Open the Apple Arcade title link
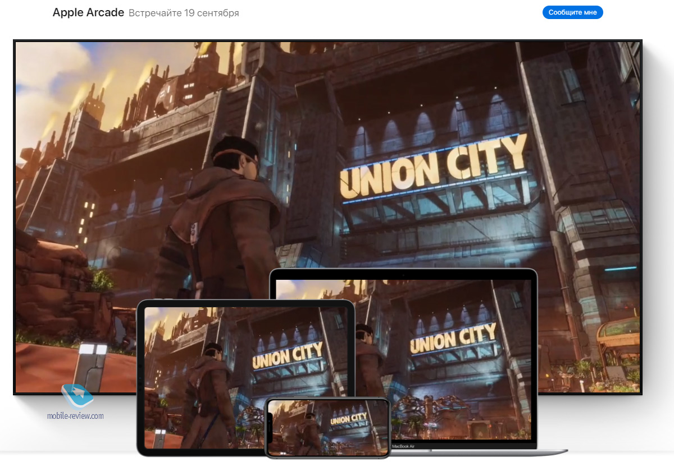674x476 pixels. pos(88,12)
